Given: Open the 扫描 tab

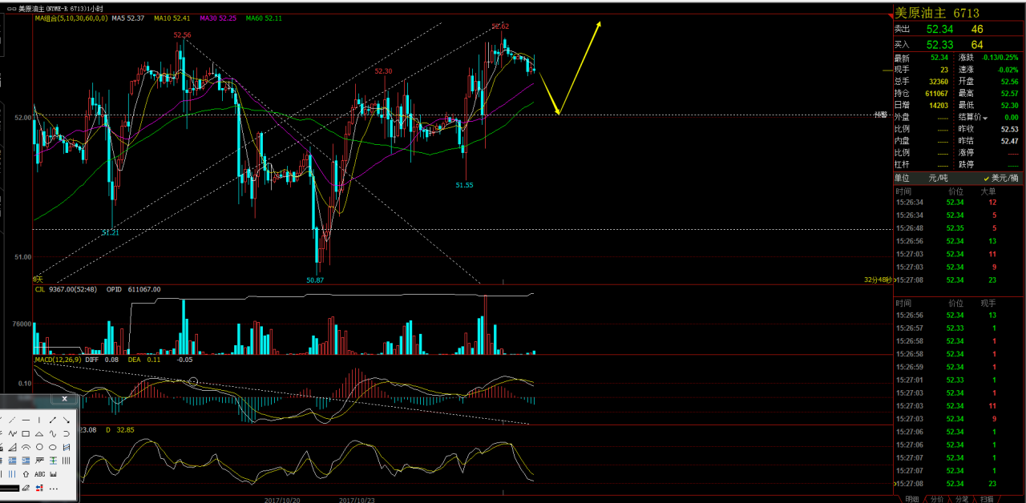Looking at the screenshot, I should pyautogui.click(x=987, y=499).
